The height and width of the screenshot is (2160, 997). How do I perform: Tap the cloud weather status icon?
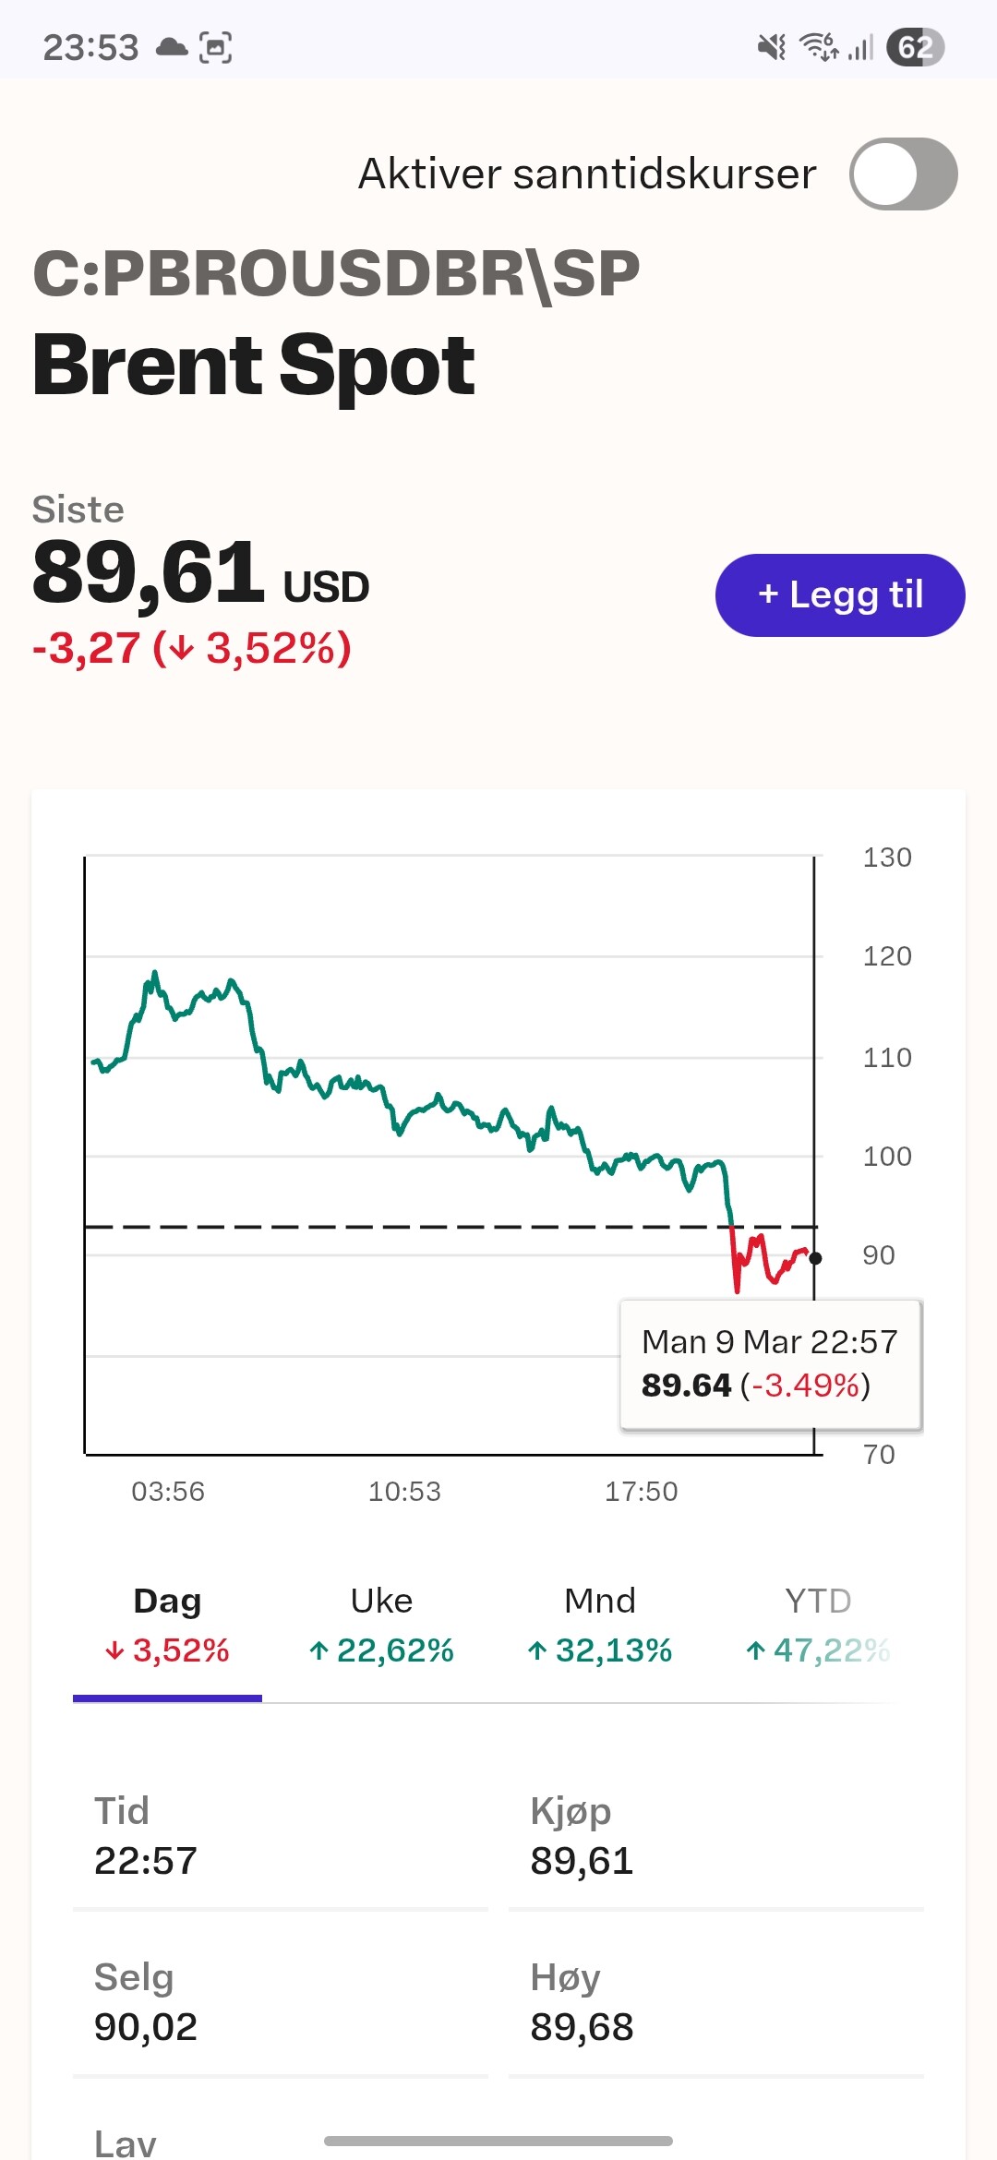(172, 47)
